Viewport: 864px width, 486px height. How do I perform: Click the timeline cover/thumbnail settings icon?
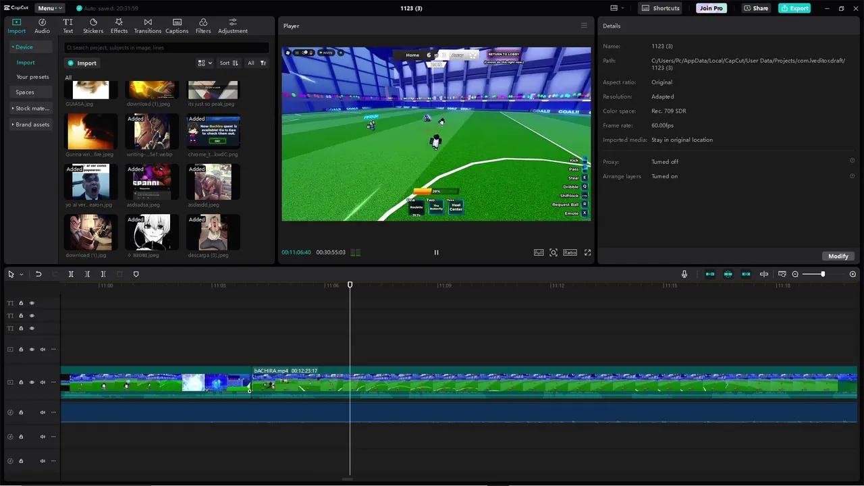[782, 274]
